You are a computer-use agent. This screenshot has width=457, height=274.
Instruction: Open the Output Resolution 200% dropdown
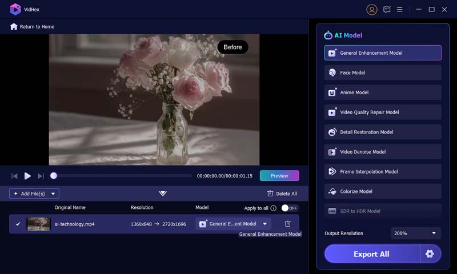click(416, 233)
